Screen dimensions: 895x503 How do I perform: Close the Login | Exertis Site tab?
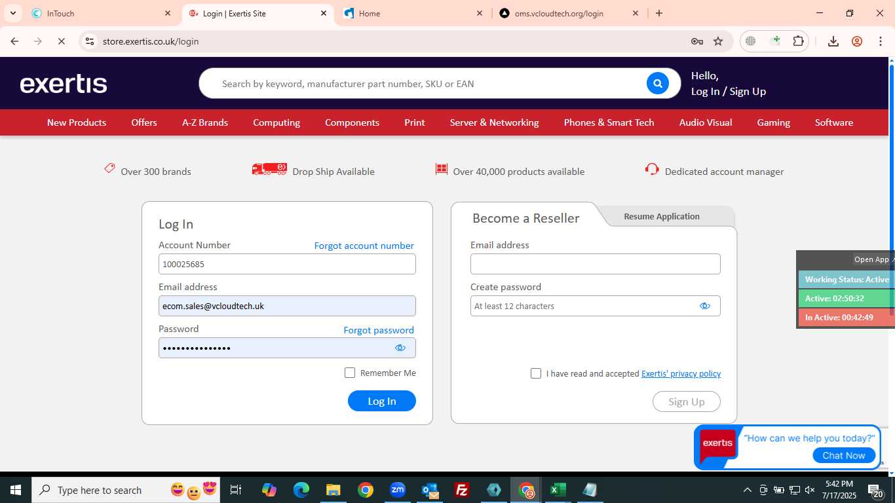coord(324,13)
